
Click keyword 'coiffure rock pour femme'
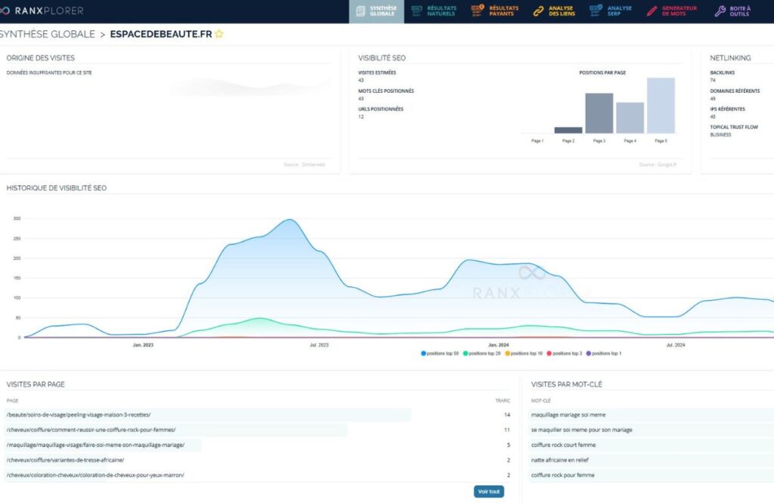click(562, 475)
